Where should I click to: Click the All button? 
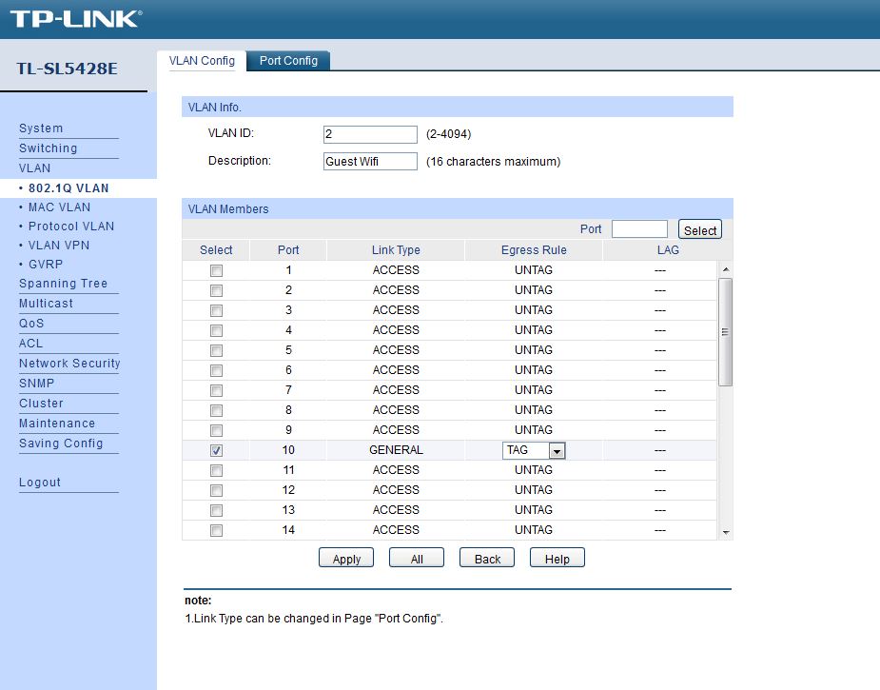(417, 559)
